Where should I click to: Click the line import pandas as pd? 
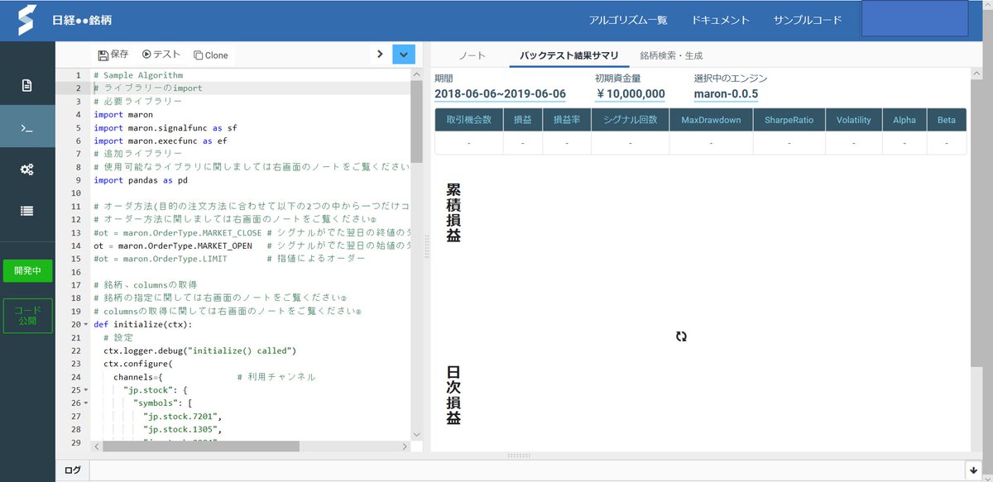pyautogui.click(x=141, y=180)
